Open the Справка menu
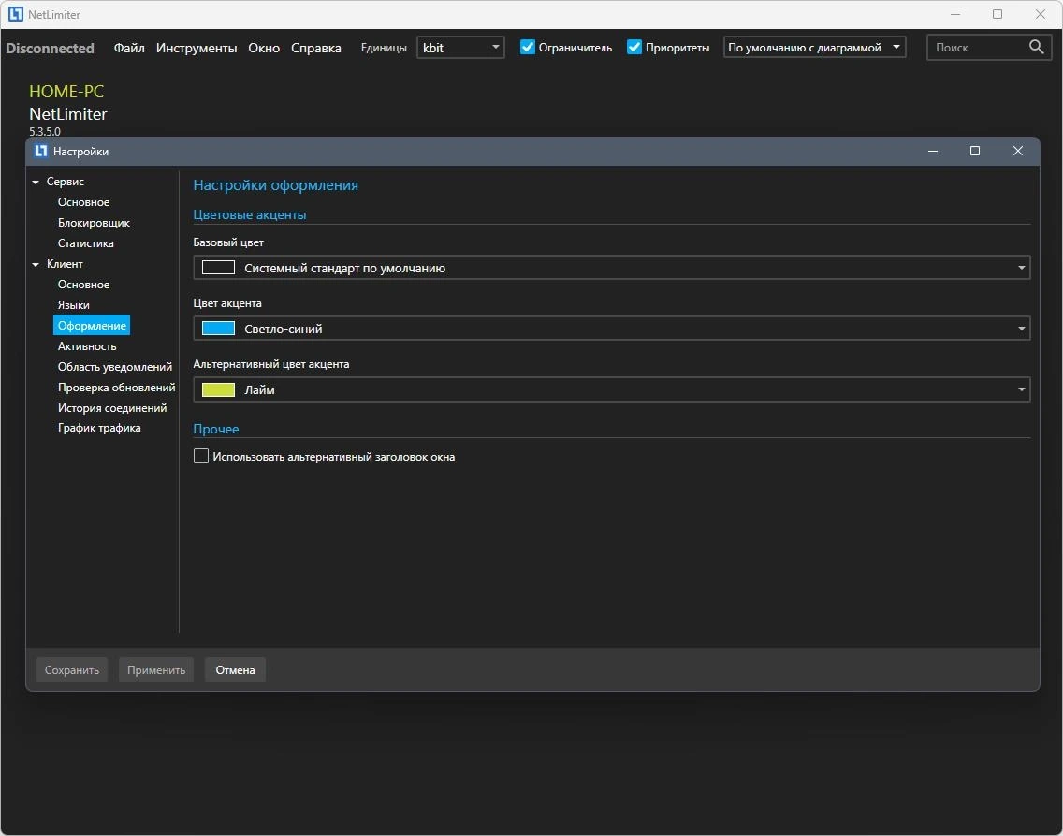Screen dimensions: 1063x836 [316, 48]
